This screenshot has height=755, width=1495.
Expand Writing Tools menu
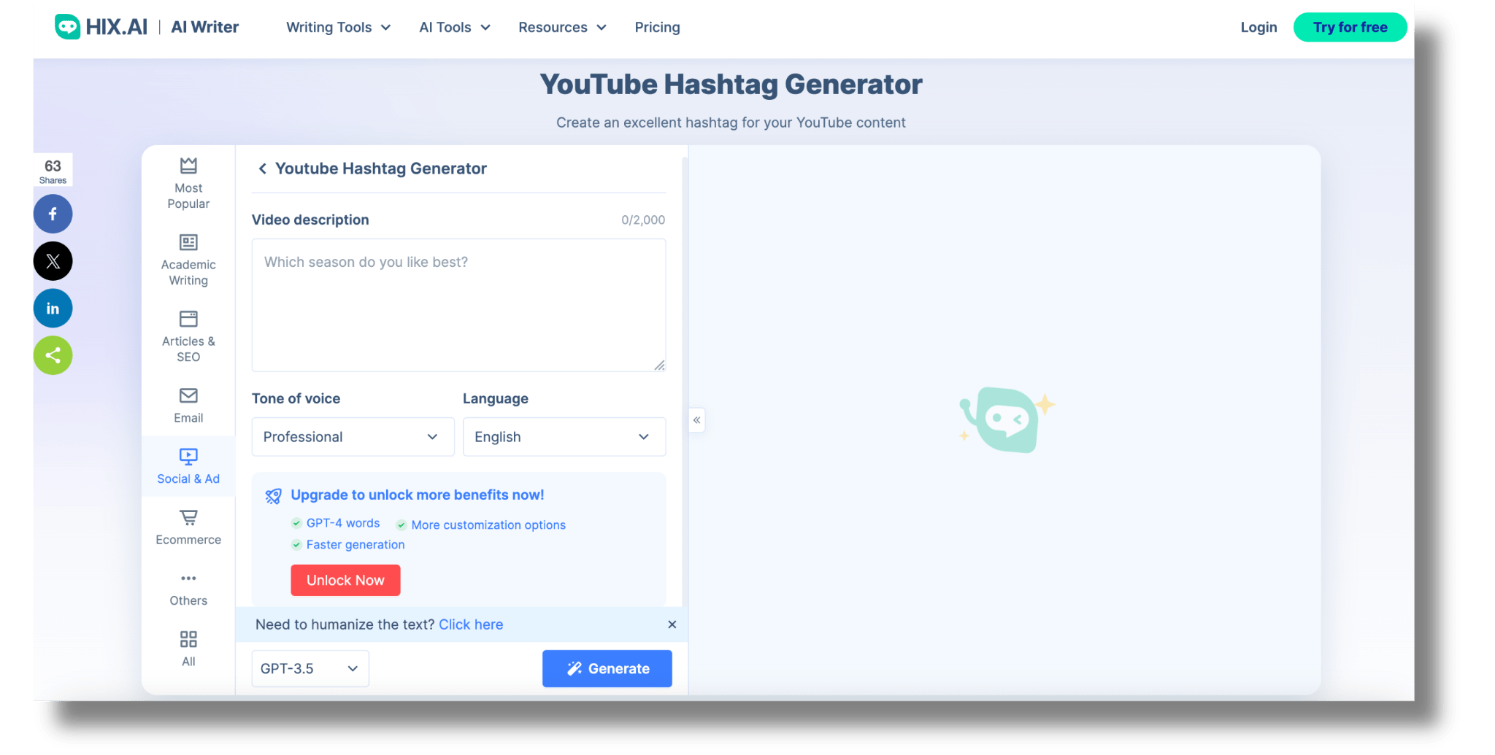(339, 27)
